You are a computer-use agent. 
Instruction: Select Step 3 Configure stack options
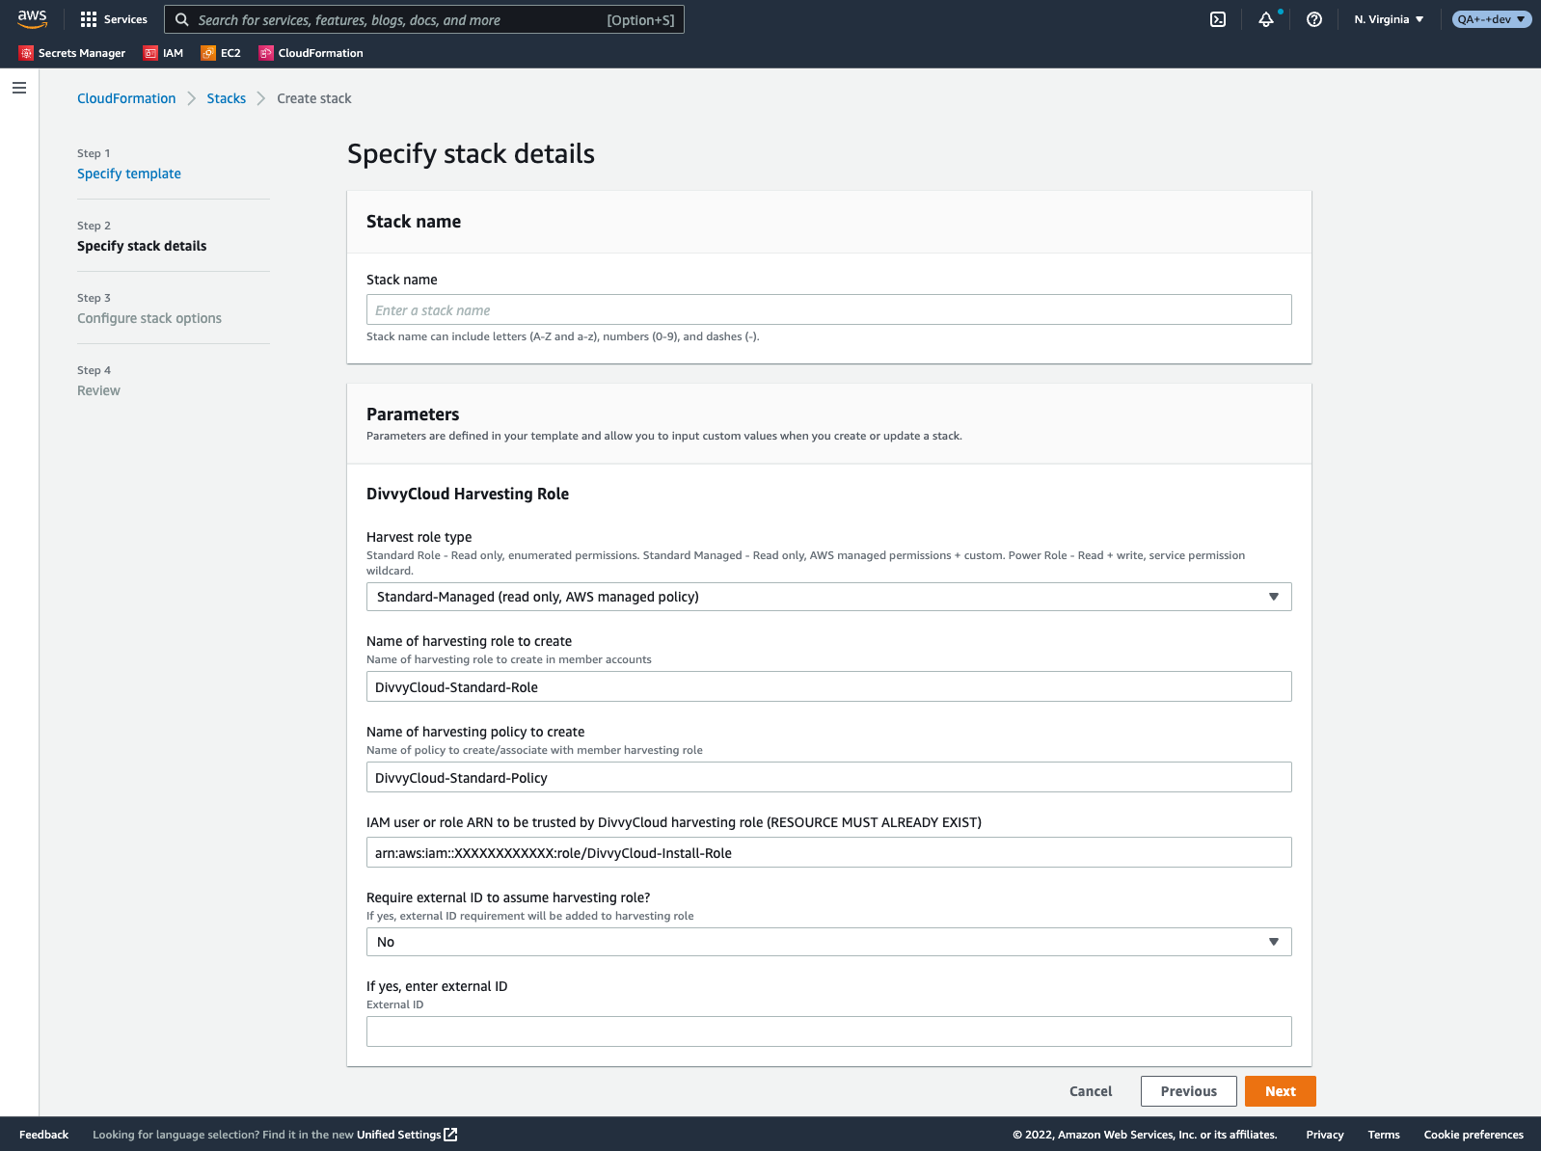(x=149, y=318)
